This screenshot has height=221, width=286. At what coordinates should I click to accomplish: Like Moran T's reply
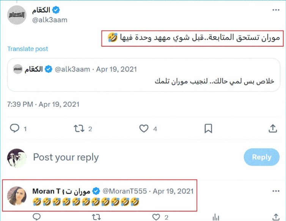(156, 217)
